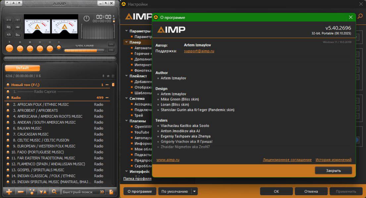The width and height of the screenshot is (366, 198).
Task: Click the minus icon to remove tracks
Action: point(21,192)
